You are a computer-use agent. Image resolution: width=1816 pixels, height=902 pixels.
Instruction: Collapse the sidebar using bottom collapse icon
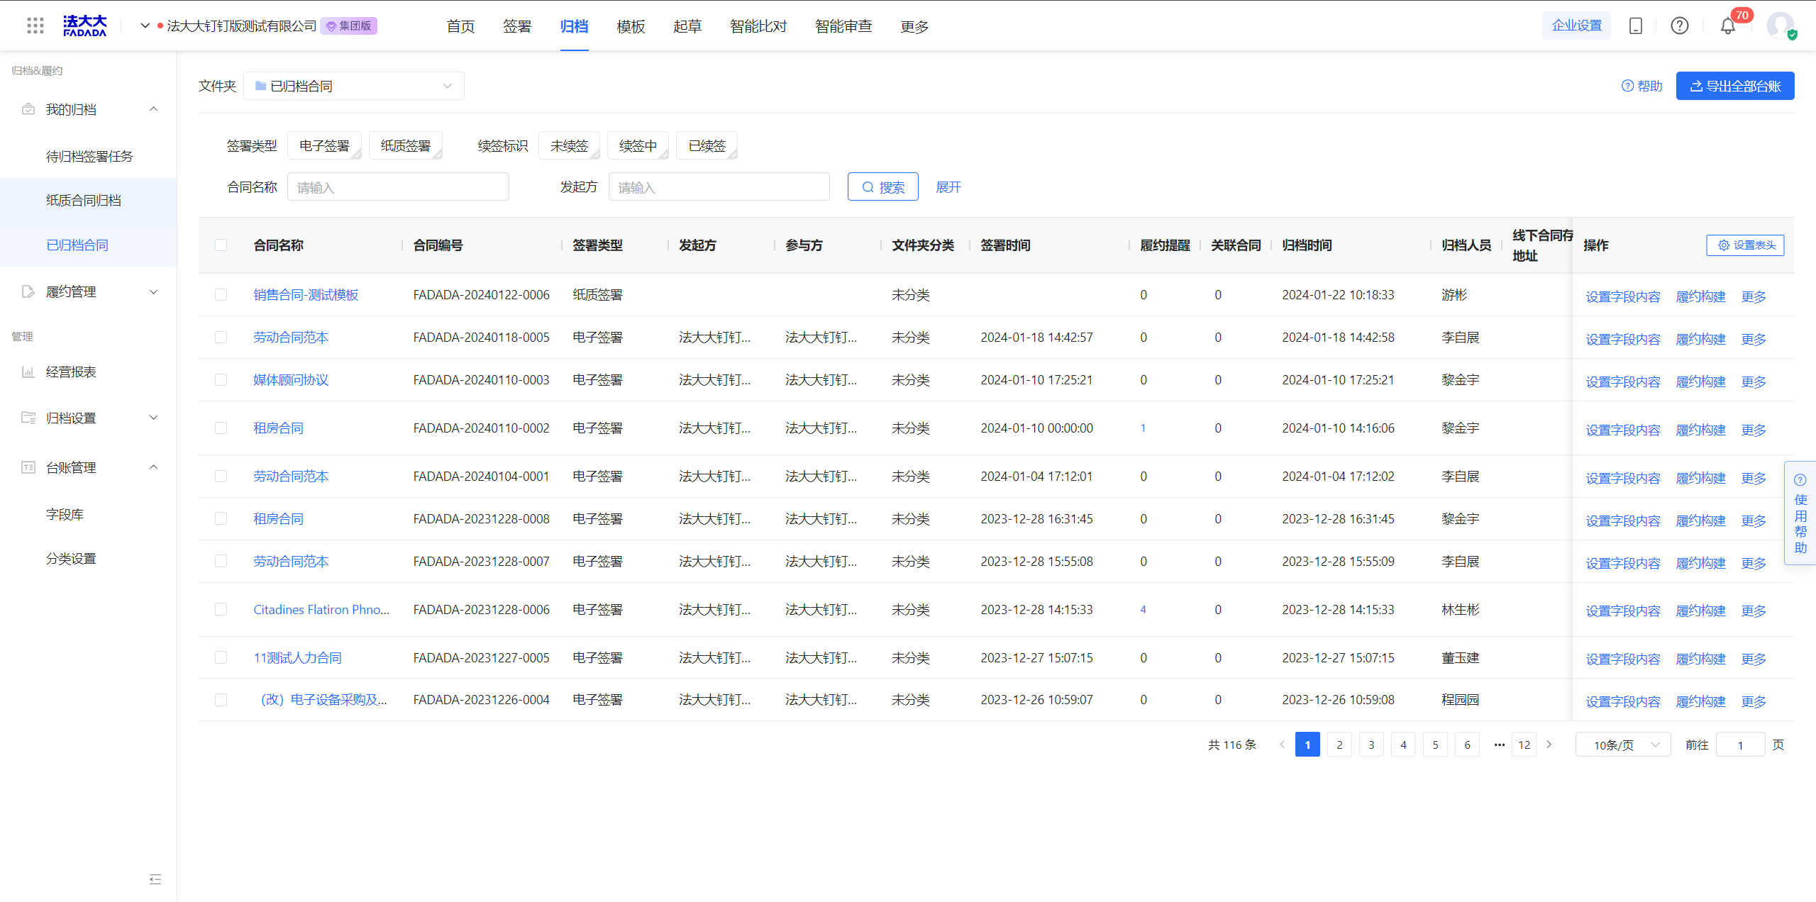pyautogui.click(x=155, y=879)
